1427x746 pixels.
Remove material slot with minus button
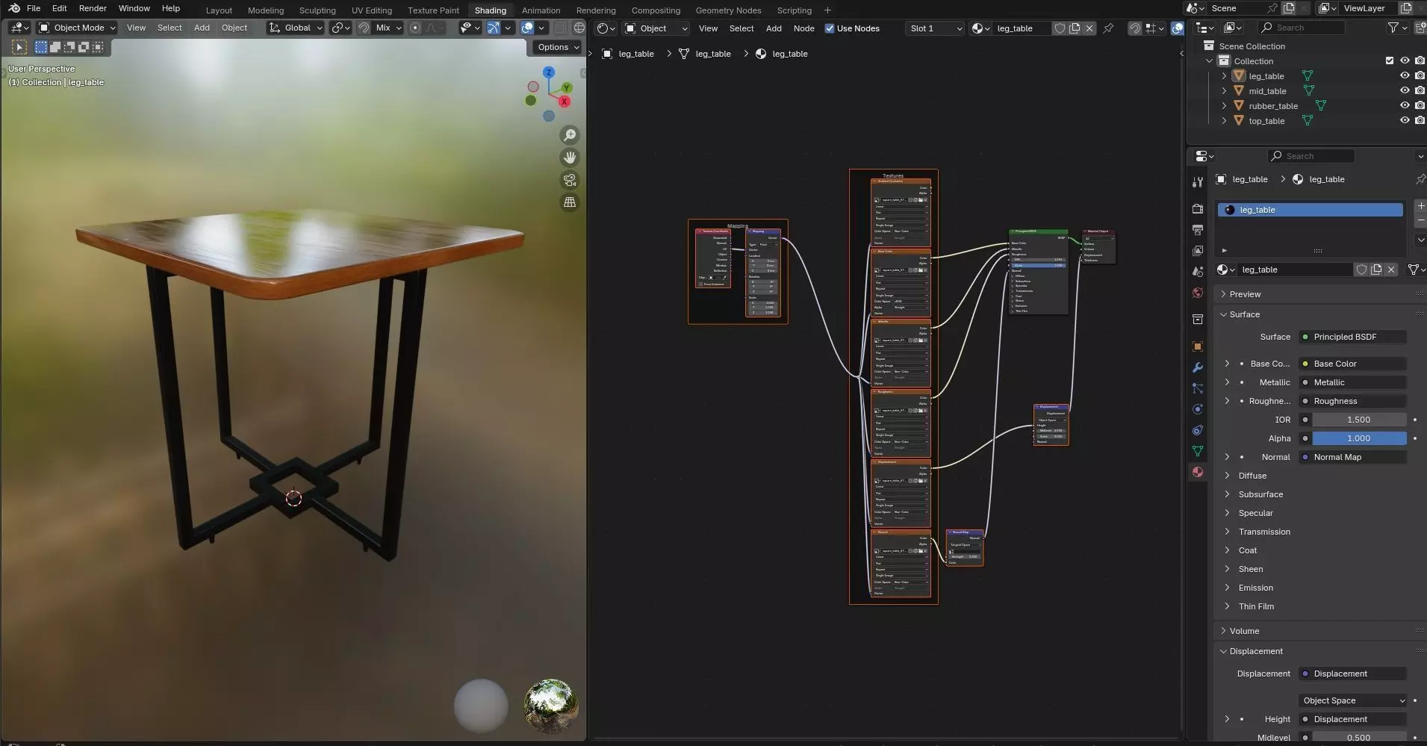tap(1420, 221)
